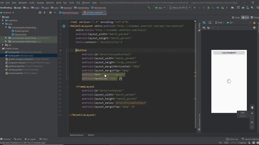This screenshot has height=145, width=259.
Task: Open the Component Tree side tab
Action: (x=200, y=122)
